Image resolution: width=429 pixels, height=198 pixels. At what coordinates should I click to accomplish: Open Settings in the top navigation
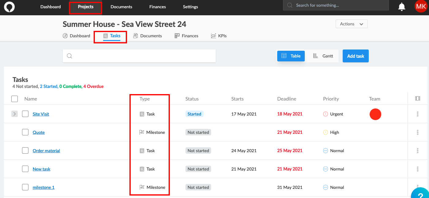click(190, 7)
